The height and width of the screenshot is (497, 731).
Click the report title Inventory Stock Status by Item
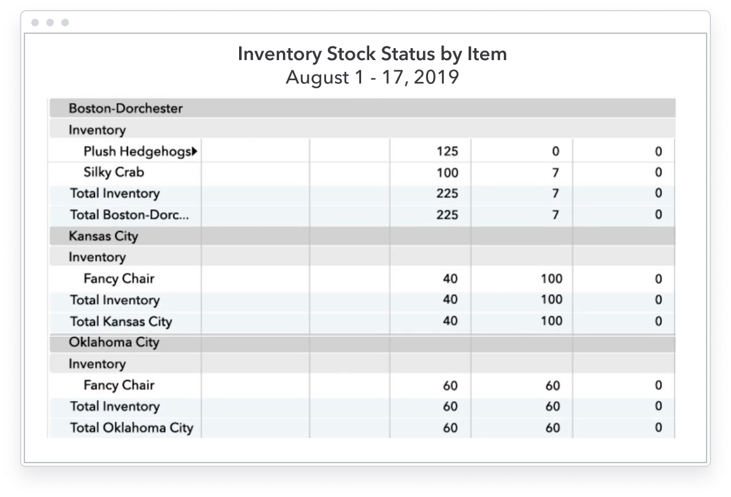pos(372,54)
